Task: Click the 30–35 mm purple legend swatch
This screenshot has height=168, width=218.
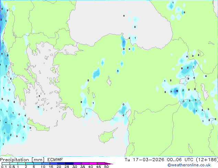Action: [77, 164]
